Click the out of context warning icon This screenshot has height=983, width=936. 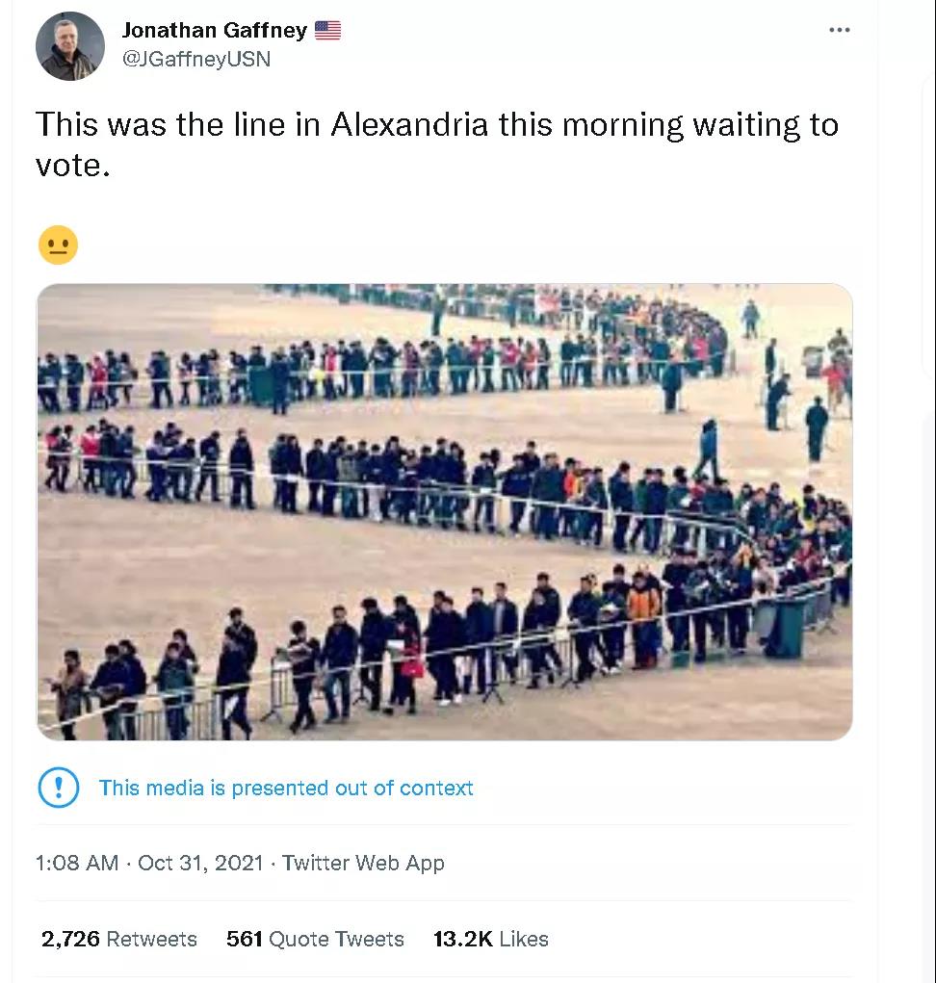59,787
